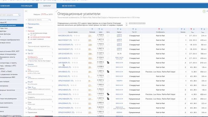Click the photo icon in OPA188AID row
This screenshot has width=208, height=117.
(108, 71)
